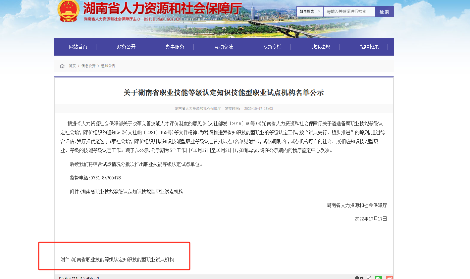
Task: Click the signature 湖南省人力资源和社会保障厅 at article end
Action: (x=357, y=205)
